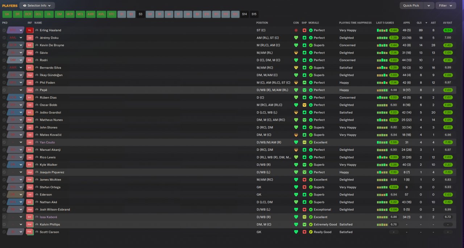Click Erling Haaland's red match sharpness icon
This screenshot has height=248, width=464.
pyautogui.click(x=304, y=30)
